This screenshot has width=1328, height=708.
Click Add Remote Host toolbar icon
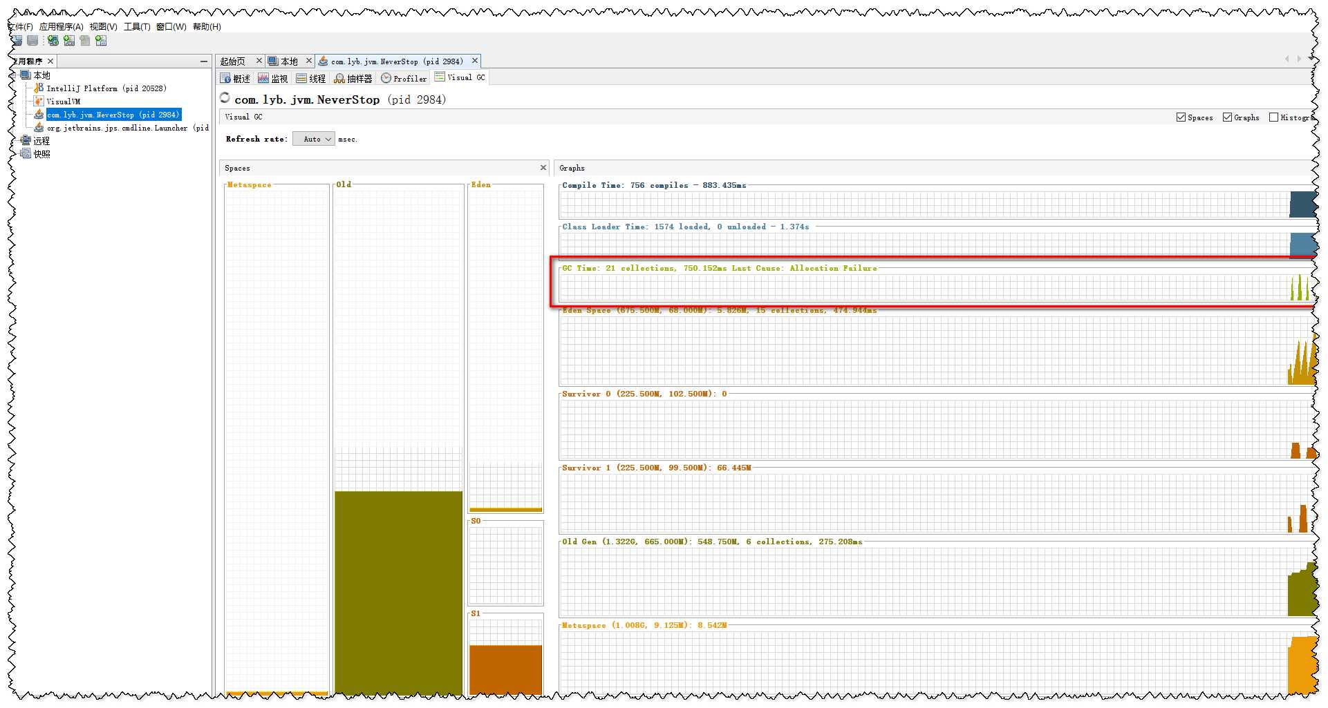tap(53, 41)
